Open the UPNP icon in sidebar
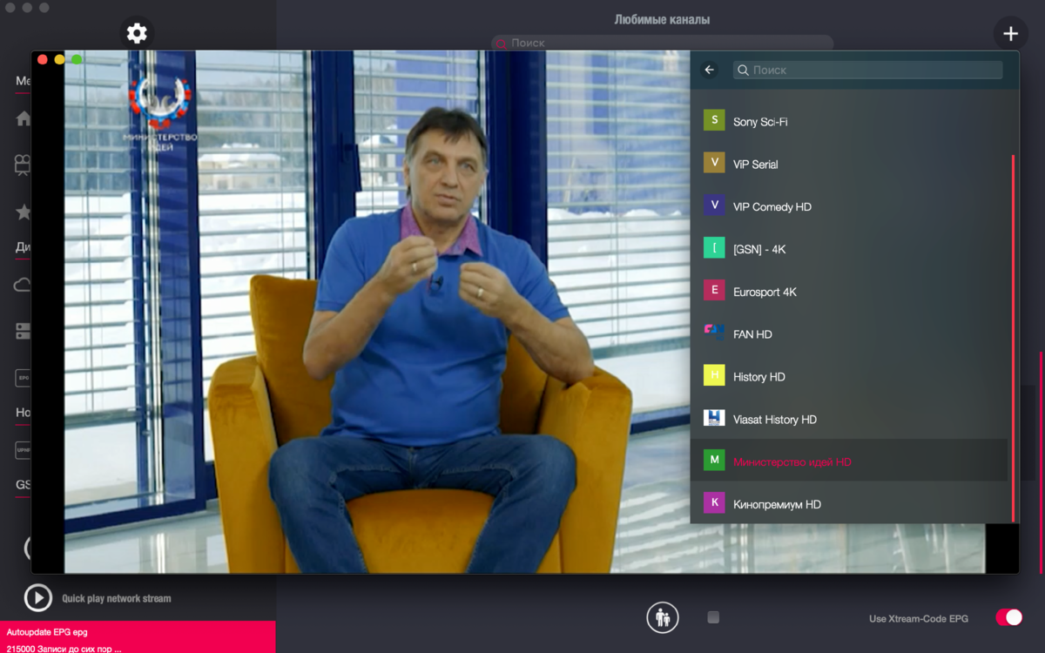Screen dimensions: 1045x653 coord(24,450)
